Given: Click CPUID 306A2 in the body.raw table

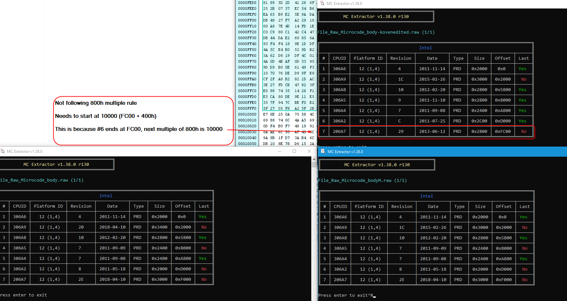Looking at the screenshot, I should pyautogui.click(x=20, y=269).
